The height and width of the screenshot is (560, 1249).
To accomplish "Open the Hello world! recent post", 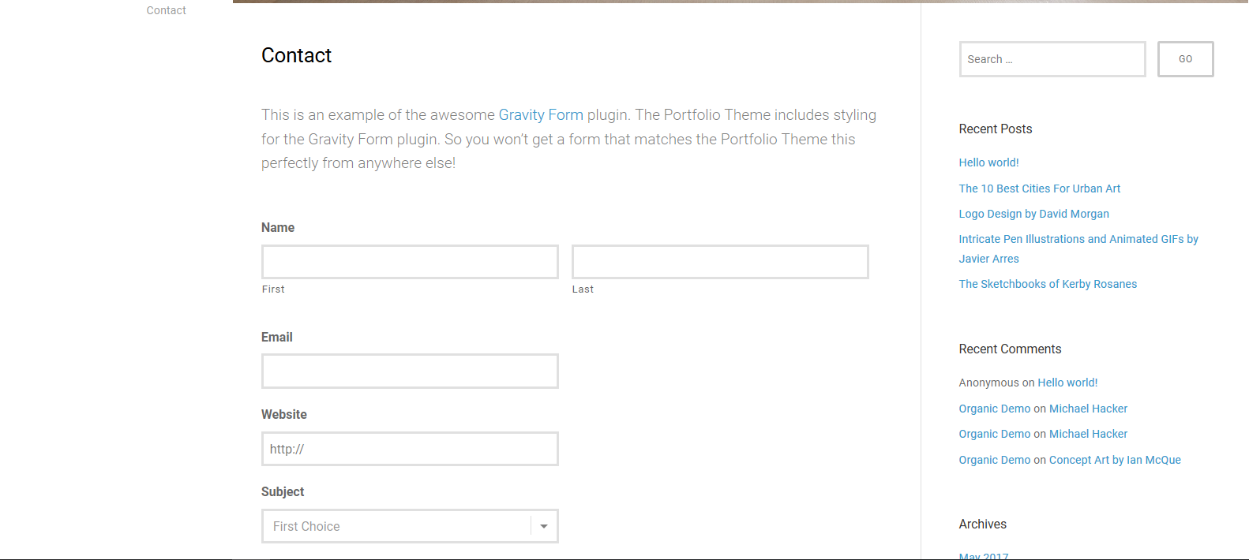I will coord(988,162).
